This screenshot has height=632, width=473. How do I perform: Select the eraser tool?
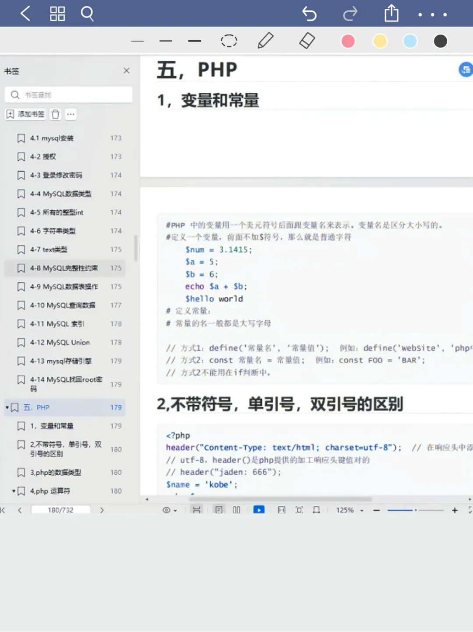pos(307,41)
